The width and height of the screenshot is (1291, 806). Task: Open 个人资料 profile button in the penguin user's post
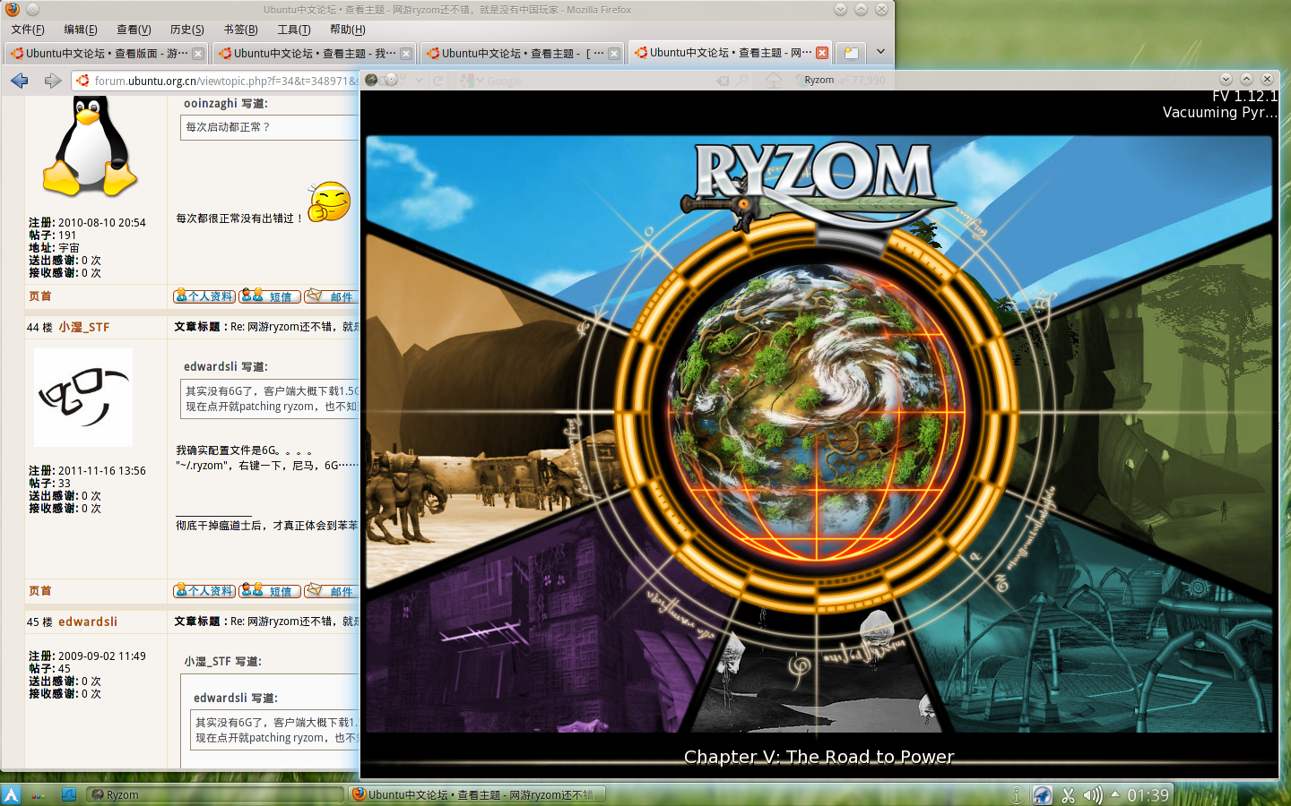point(204,296)
